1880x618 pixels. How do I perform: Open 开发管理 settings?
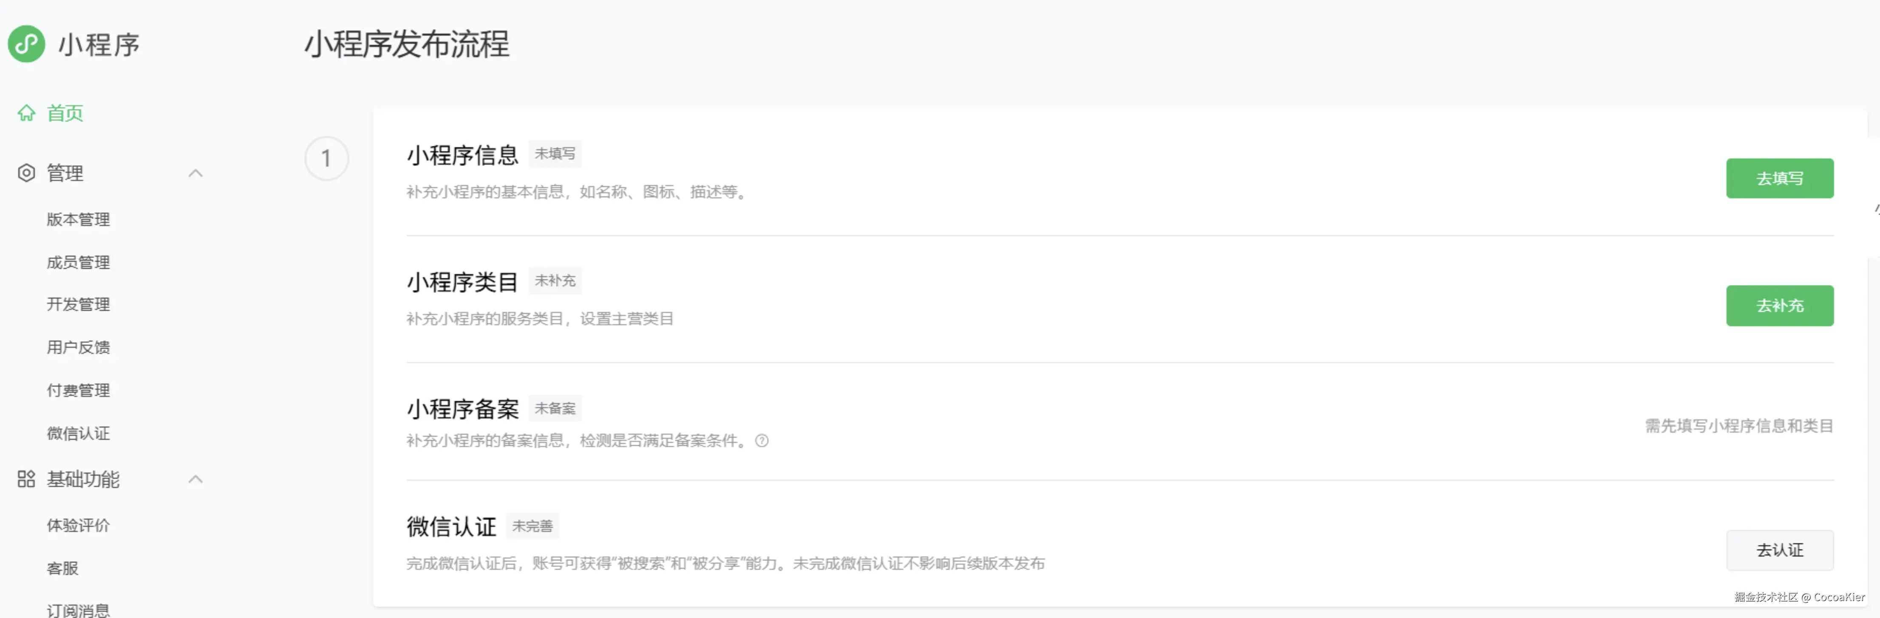[x=78, y=304]
